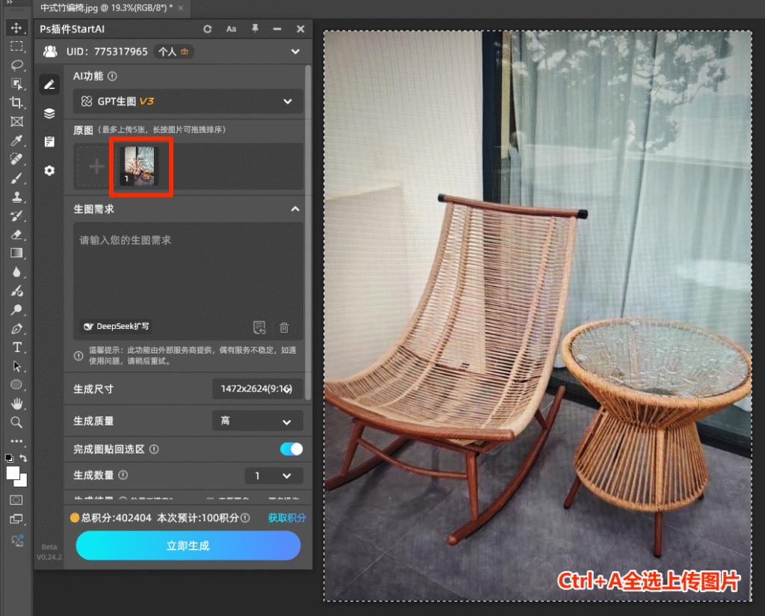Select the Gradient tool
Viewport: 765px width, 616px height.
click(x=16, y=253)
